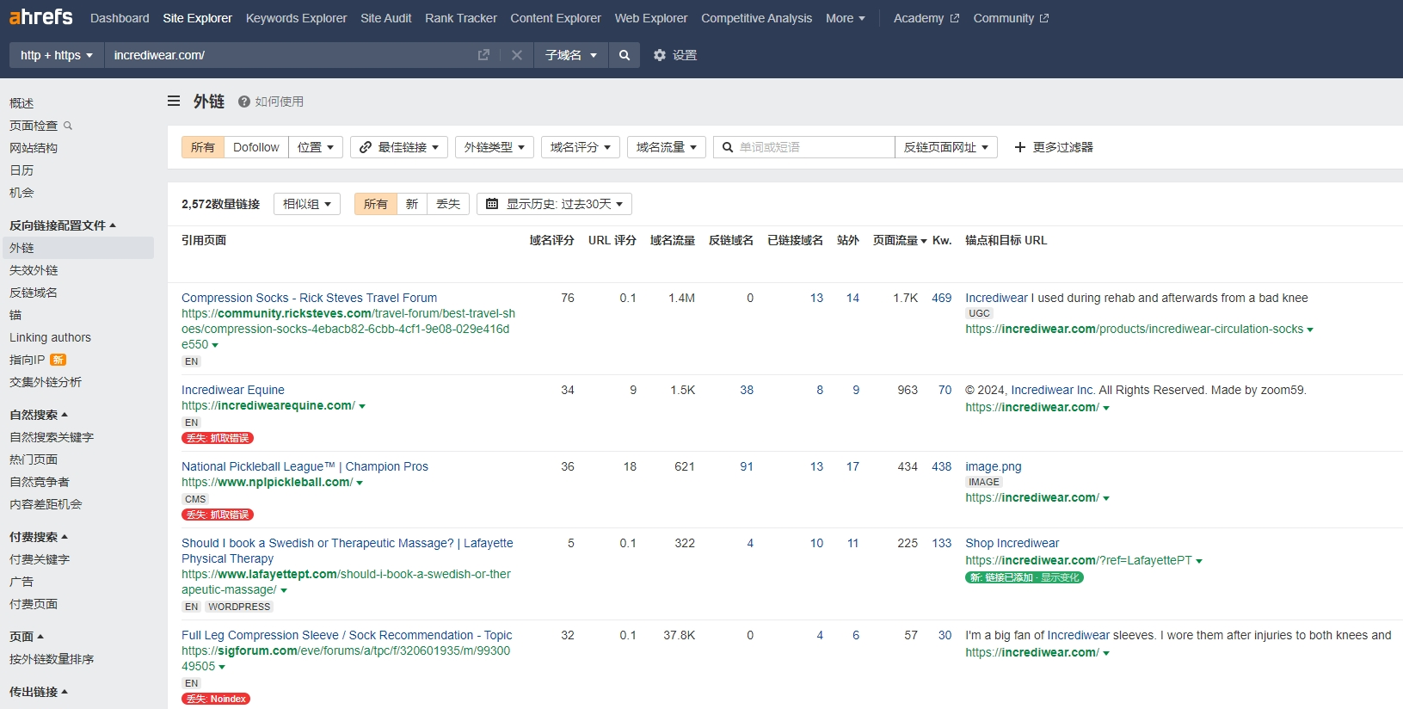Image resolution: width=1403 pixels, height=709 pixels.
Task: Click 更多过滤器 button
Action: coord(1054,147)
